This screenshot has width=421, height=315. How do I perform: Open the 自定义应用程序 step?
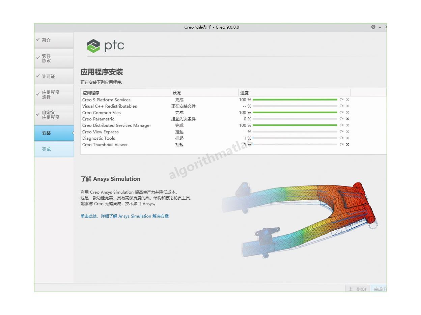pos(54,115)
